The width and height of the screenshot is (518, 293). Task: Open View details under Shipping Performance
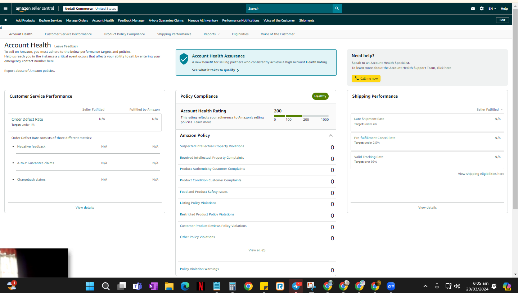[427, 208]
